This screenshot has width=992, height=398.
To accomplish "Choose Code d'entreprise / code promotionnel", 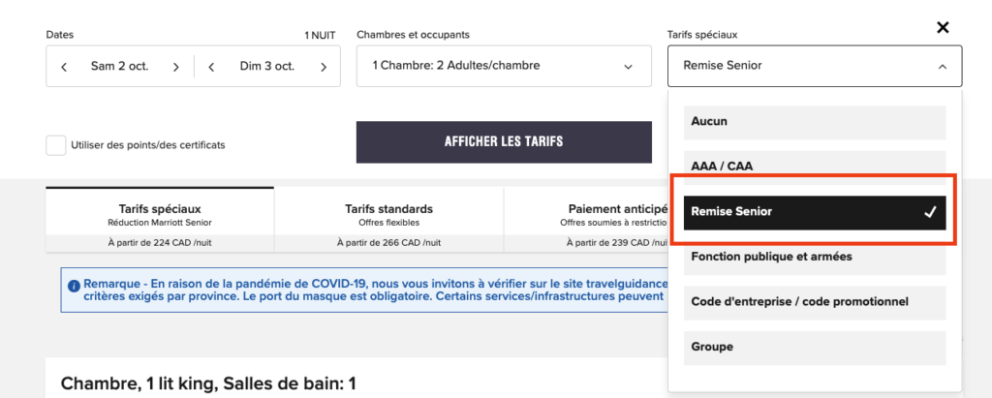I will click(x=814, y=302).
